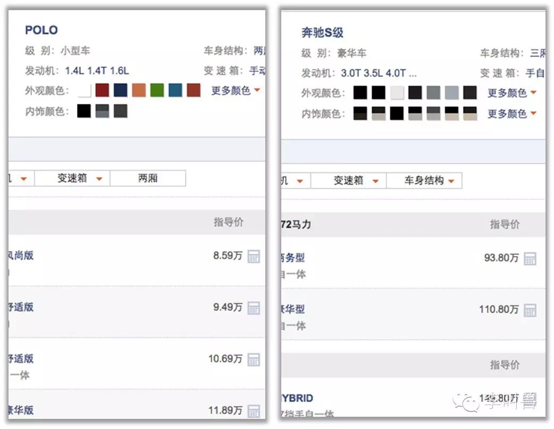
Task: Click the calculator icon beside 8.59万
Action: tap(253, 256)
